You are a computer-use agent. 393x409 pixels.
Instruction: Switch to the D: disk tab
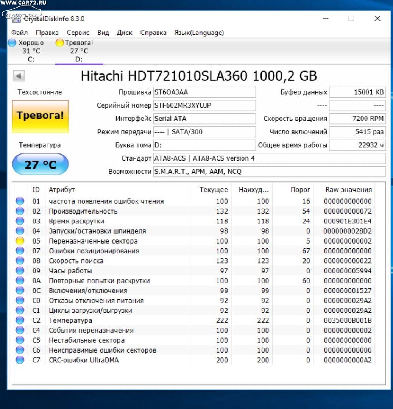pos(79,51)
